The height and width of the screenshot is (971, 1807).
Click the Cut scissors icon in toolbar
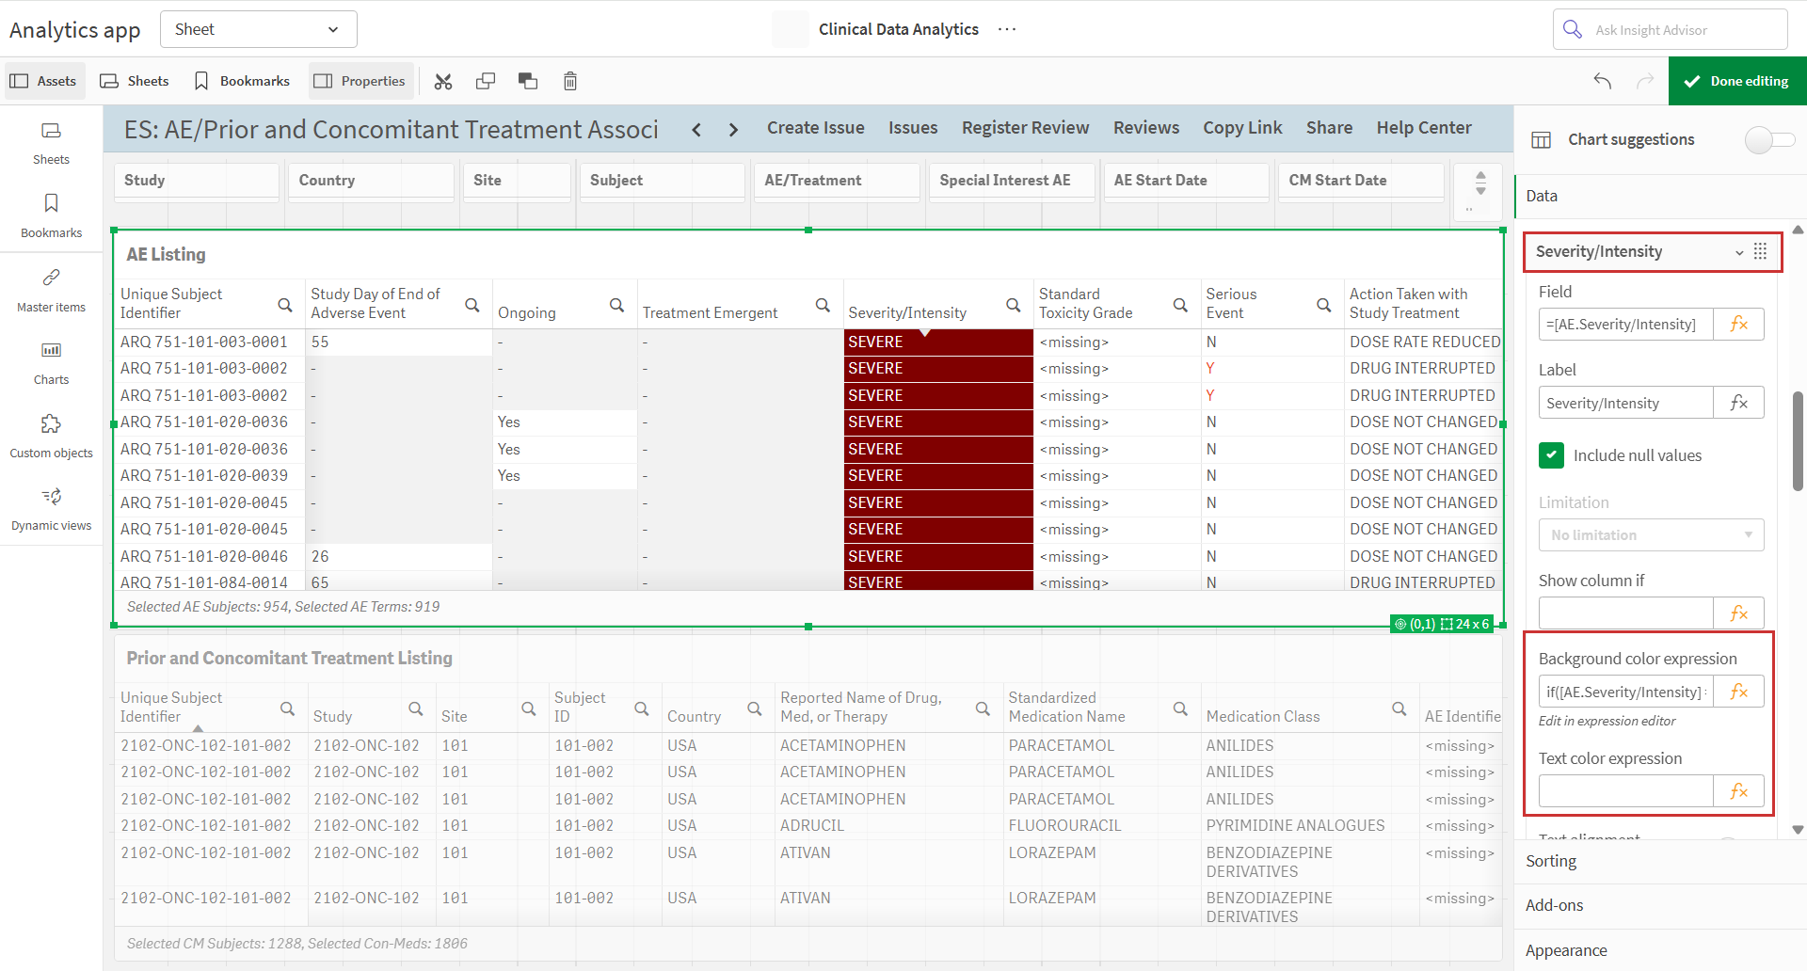click(443, 81)
